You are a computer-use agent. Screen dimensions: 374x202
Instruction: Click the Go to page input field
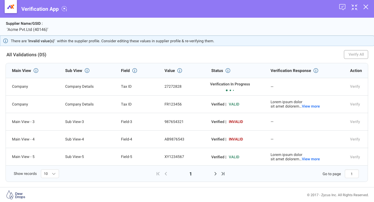tap(352, 174)
